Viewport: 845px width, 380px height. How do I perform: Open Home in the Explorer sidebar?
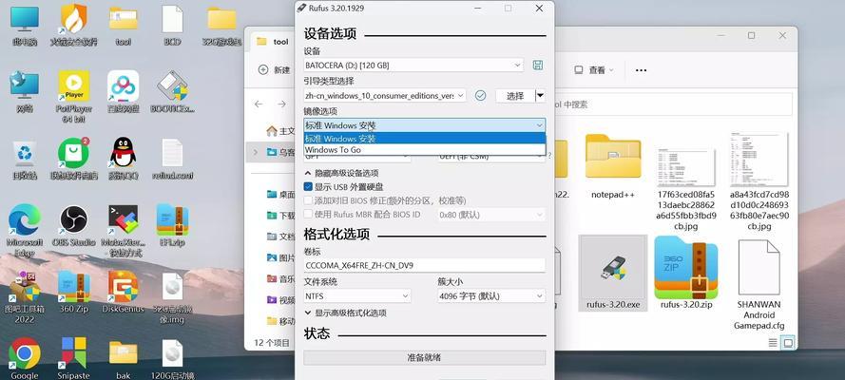[x=280, y=131]
